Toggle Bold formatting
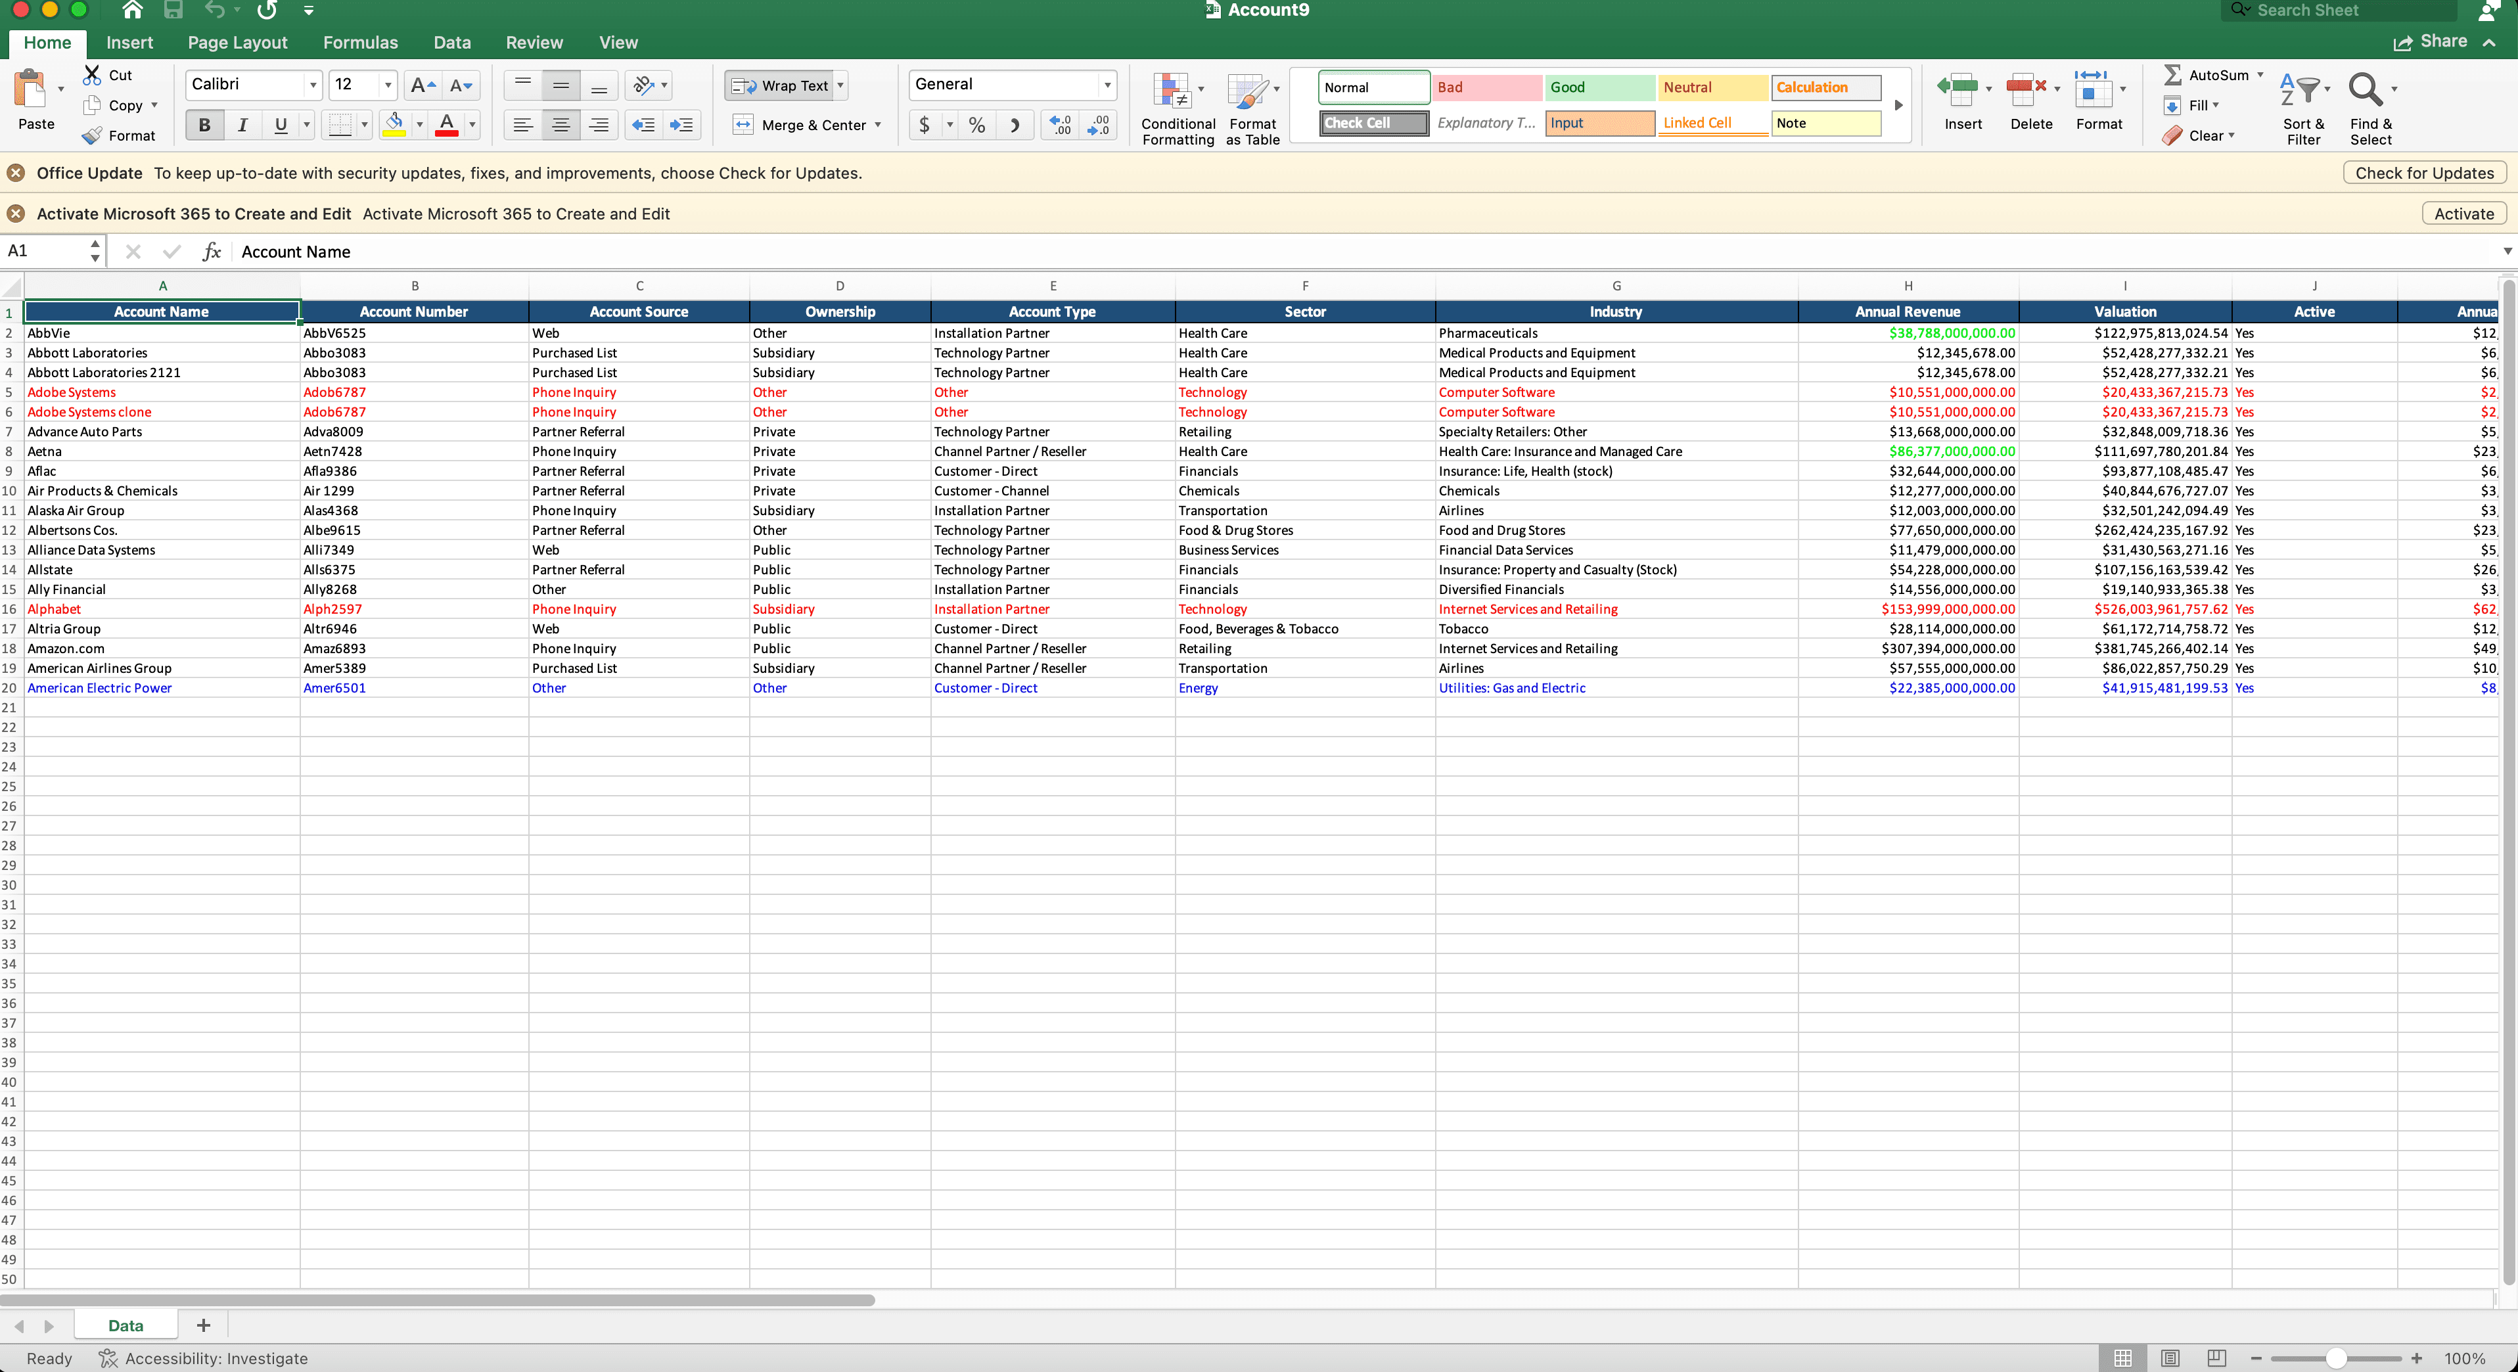 pos(204,125)
